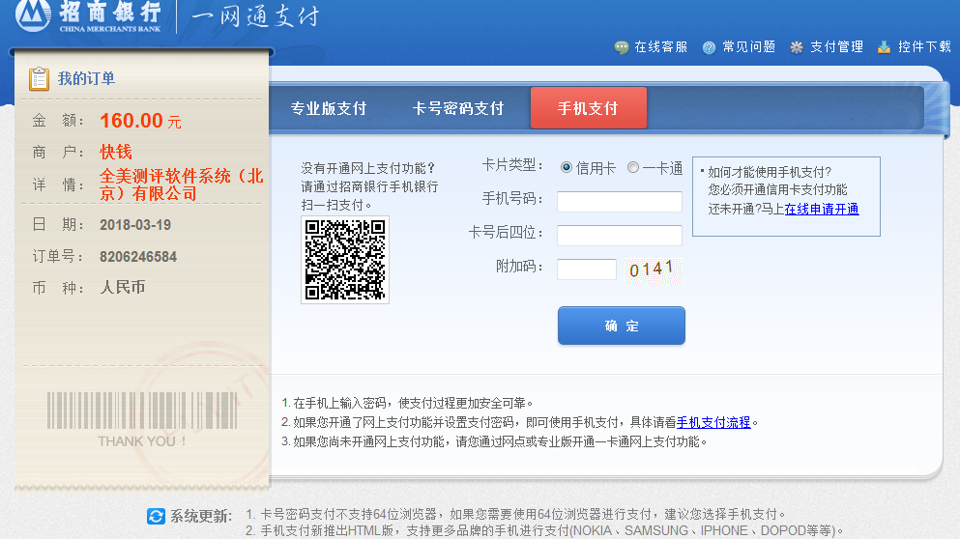Click the China Merchants Bank logo
960x539 pixels.
89,15
